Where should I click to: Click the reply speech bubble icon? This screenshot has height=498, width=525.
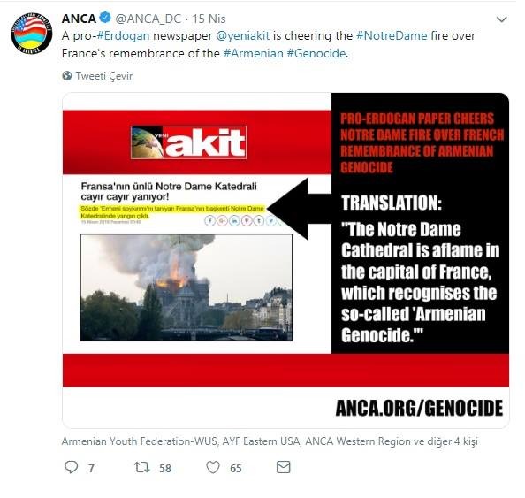coord(71,467)
